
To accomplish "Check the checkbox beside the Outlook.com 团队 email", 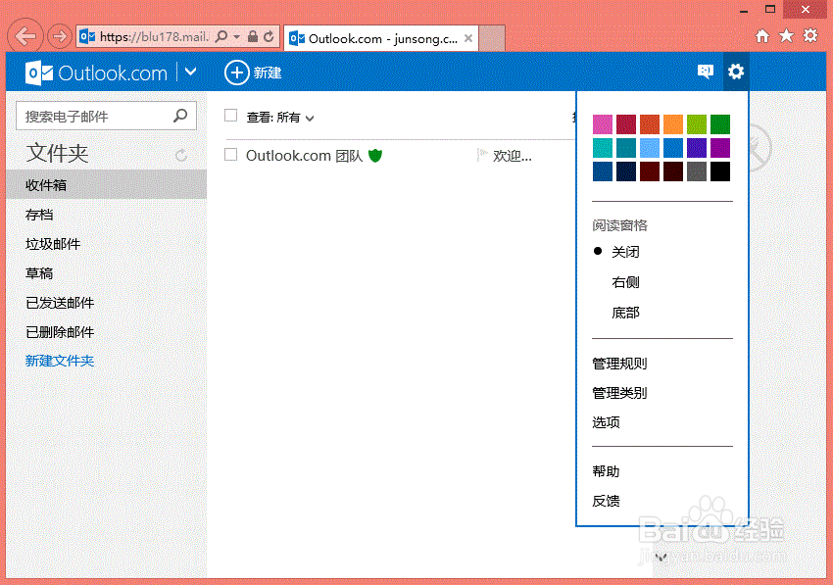I will [231, 155].
